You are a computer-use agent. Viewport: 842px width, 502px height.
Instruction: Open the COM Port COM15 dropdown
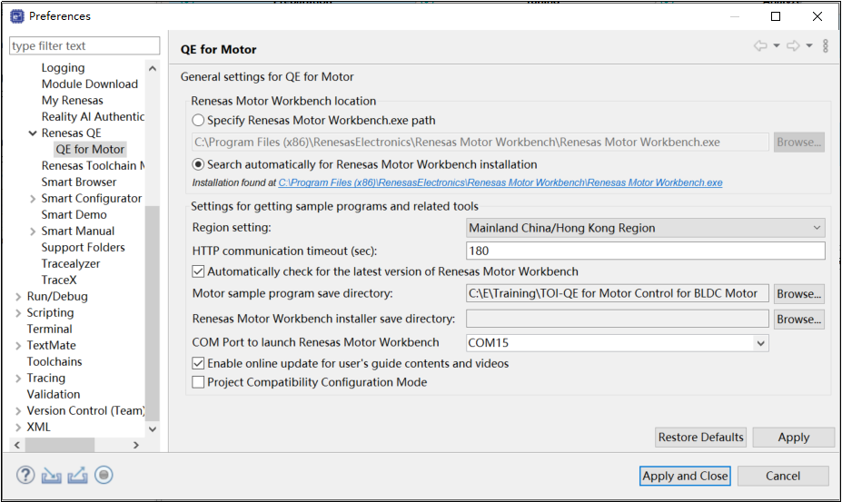617,343
